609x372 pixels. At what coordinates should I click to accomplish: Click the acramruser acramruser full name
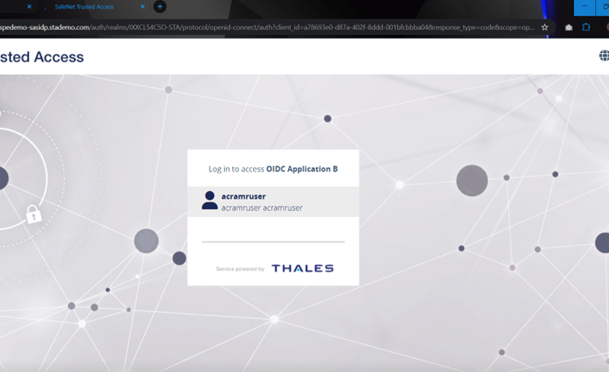[262, 208]
